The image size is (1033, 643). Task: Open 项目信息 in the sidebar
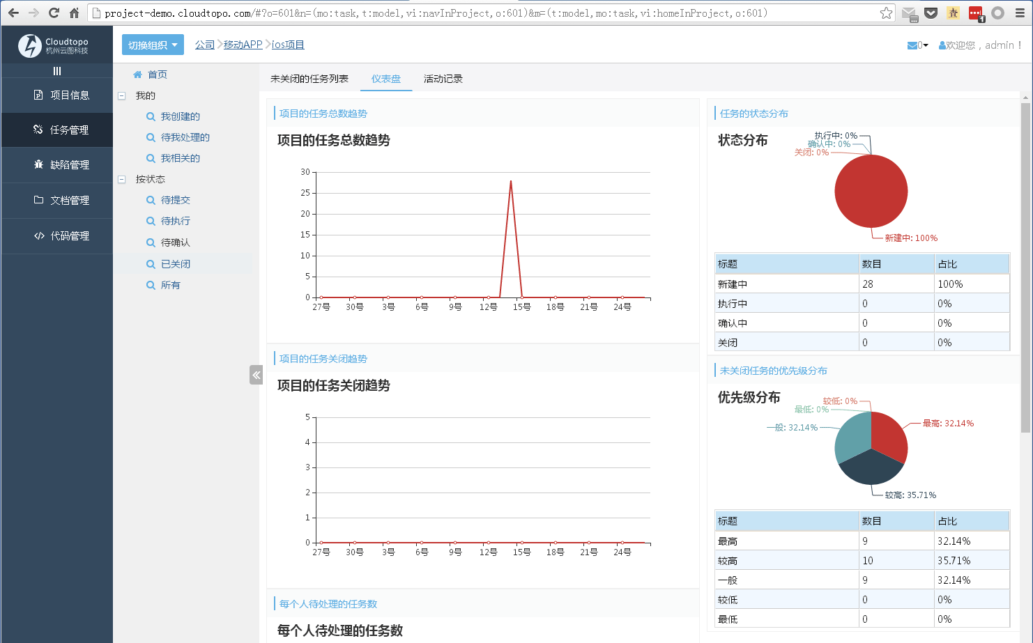point(57,95)
